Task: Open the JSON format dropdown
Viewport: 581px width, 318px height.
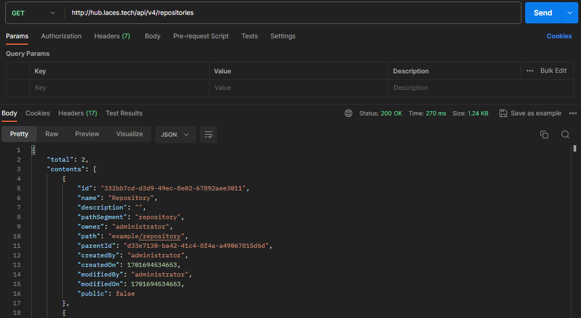Action: click(175, 135)
